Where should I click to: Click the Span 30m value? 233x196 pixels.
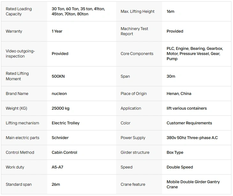tap(171, 76)
